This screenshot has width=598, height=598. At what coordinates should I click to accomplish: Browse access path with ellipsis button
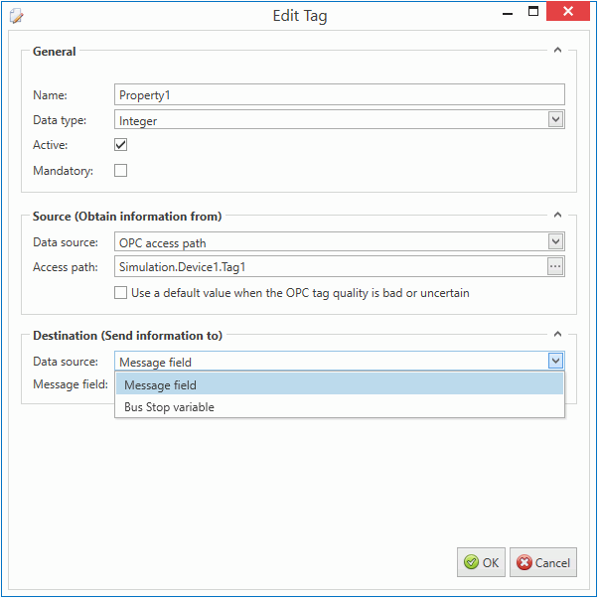tap(555, 266)
